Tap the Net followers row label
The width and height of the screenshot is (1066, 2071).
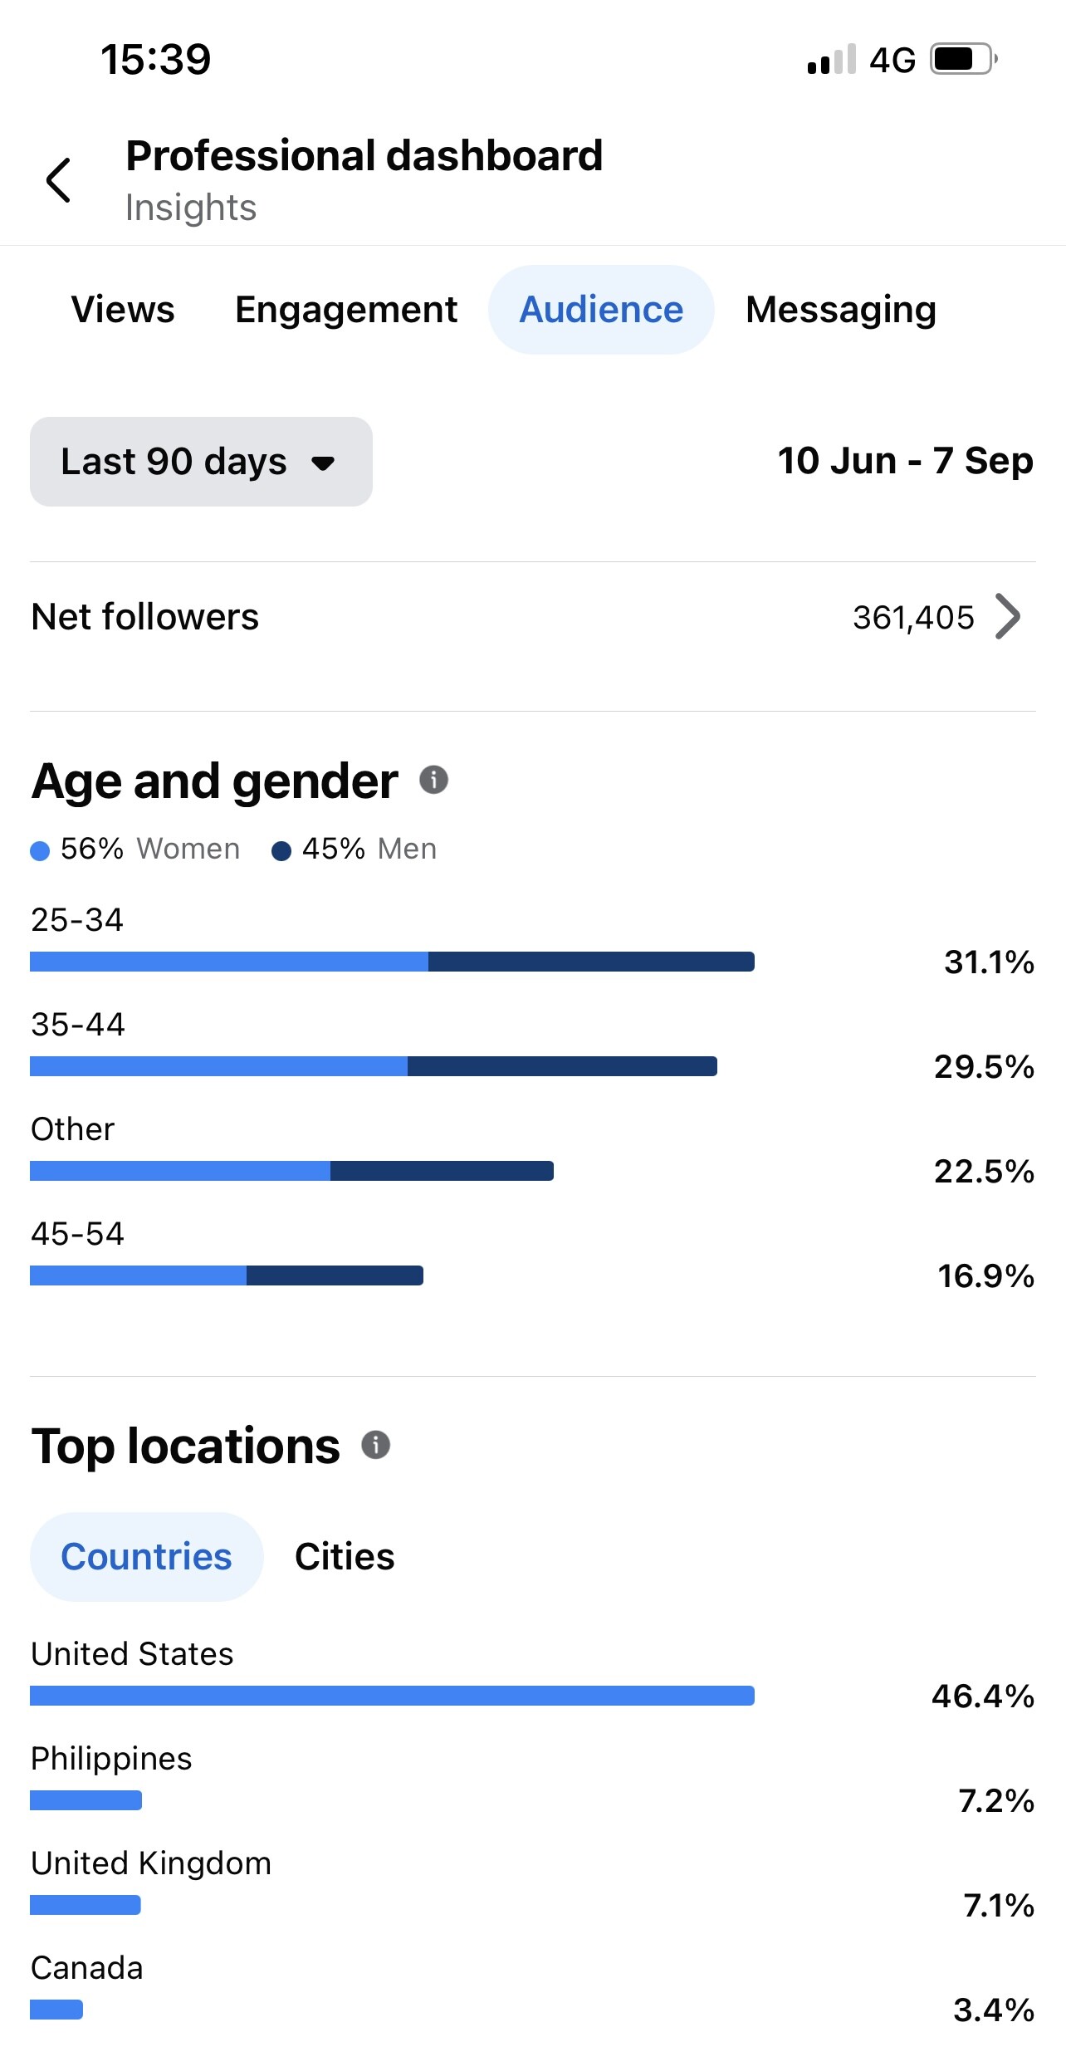[x=145, y=617]
